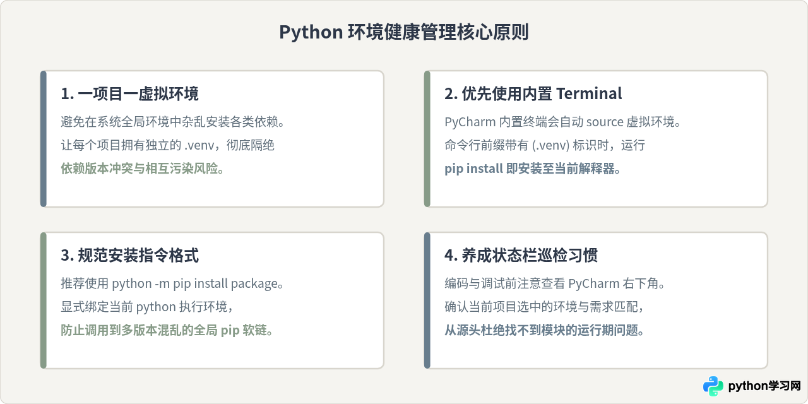808x404 pixels.
Task: Click the bold text 'pip install 即安装至当前解释器。'
Action: click(533, 169)
